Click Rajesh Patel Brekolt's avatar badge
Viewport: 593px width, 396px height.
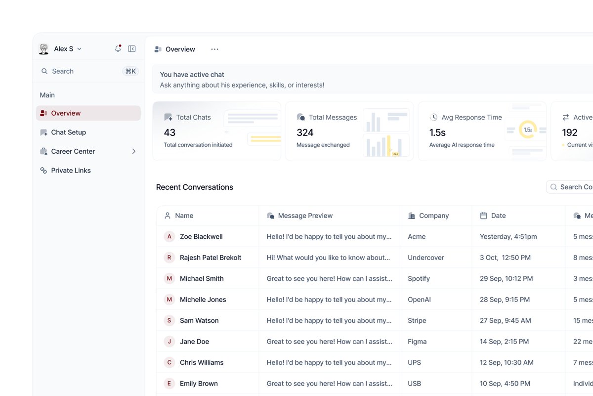169,258
